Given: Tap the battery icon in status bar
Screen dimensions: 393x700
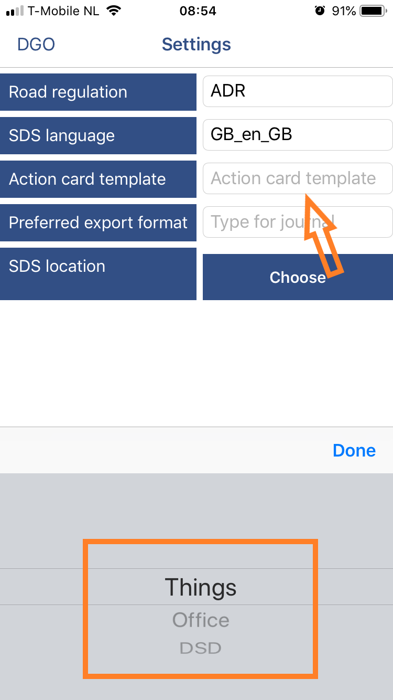Looking at the screenshot, I should [374, 11].
